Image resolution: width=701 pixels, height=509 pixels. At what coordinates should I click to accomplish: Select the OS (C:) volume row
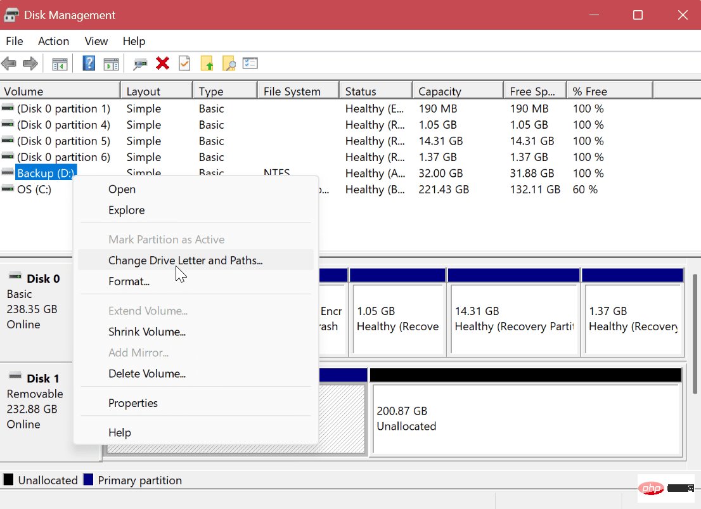[34, 189]
